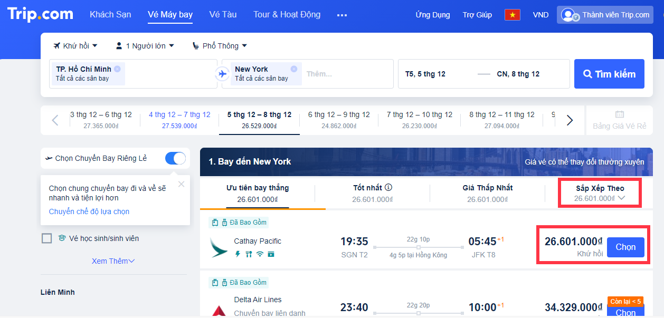Viewport: 664px width, 318px height.
Task: Swap origin and destination with airplane icon
Action: pos(223,74)
